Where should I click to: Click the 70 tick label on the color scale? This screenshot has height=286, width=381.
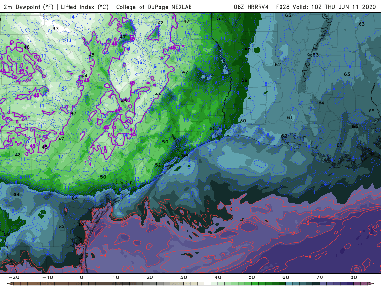coord(320,277)
